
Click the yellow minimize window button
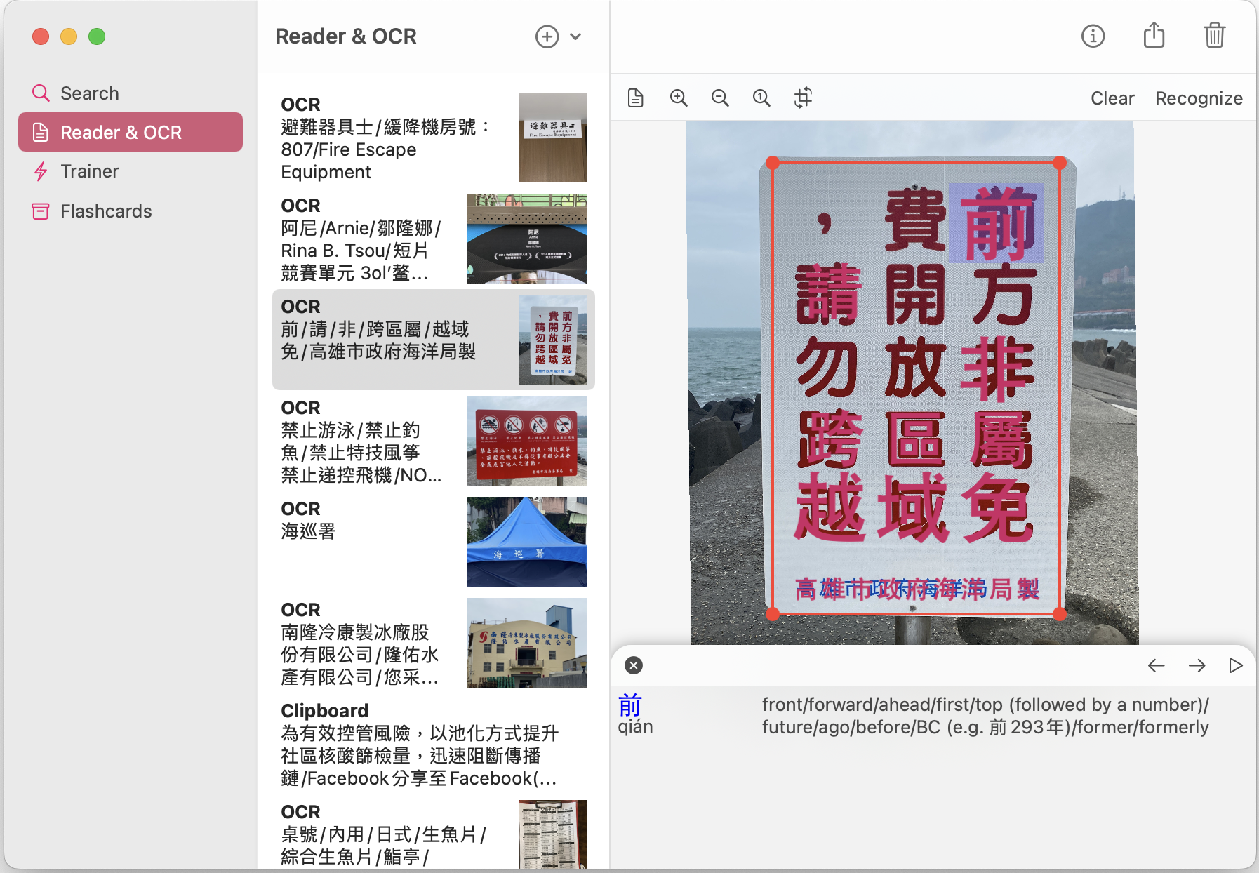pyautogui.click(x=69, y=36)
